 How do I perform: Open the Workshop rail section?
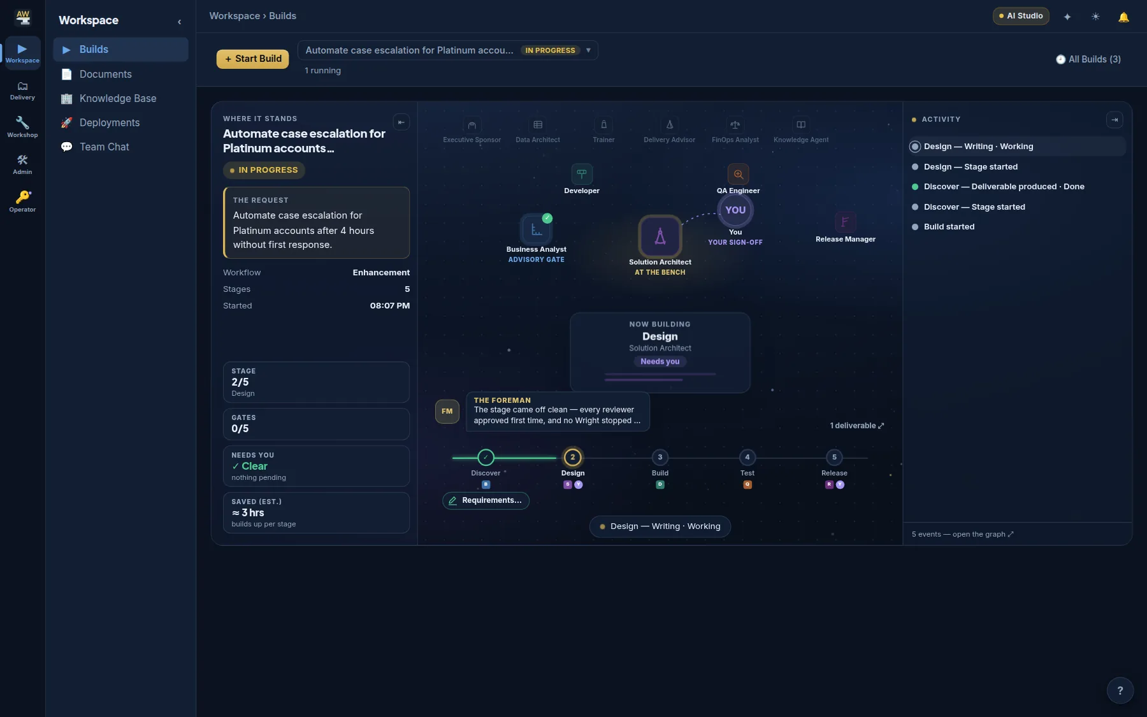pos(22,127)
